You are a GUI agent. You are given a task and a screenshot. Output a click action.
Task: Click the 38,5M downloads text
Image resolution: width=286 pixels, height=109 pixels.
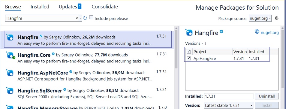(x=123, y=90)
